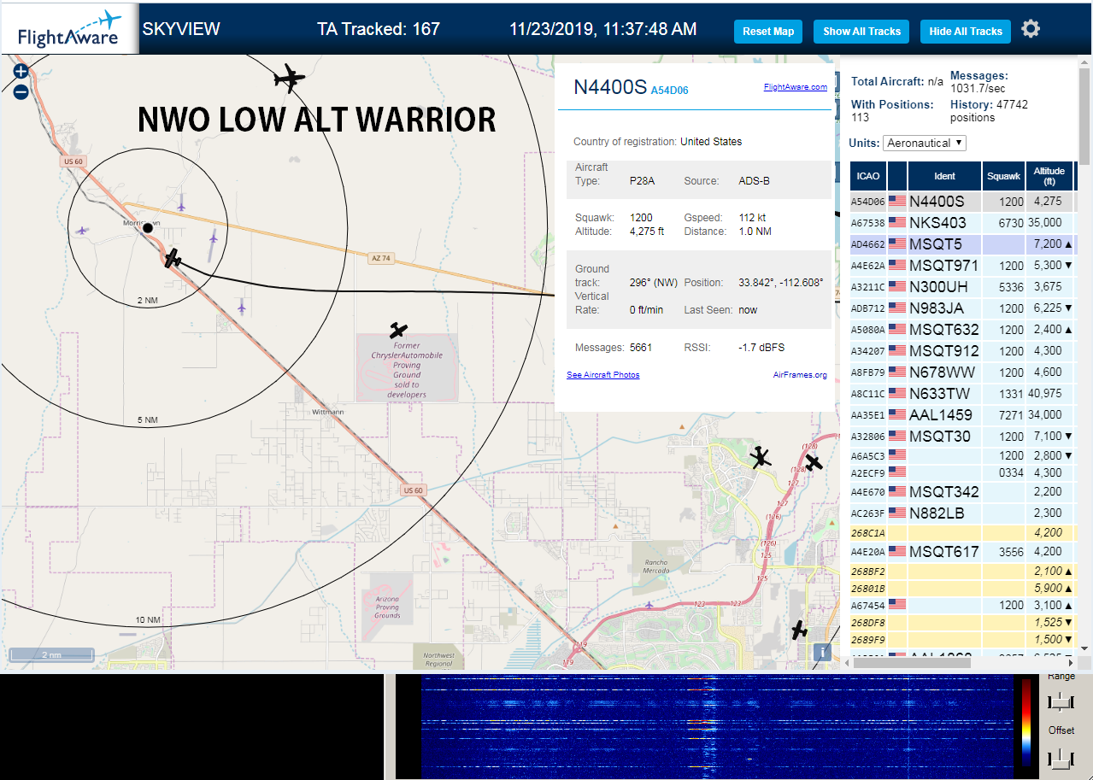The height and width of the screenshot is (780, 1093).
Task: Click the A54D06 hex code in panel title
Action: (x=669, y=90)
